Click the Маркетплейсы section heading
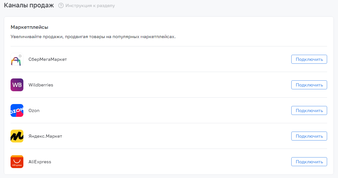This screenshot has width=338, height=178. coord(29,27)
